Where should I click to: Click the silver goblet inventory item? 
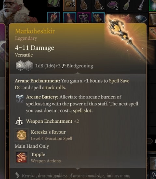[141, 5]
